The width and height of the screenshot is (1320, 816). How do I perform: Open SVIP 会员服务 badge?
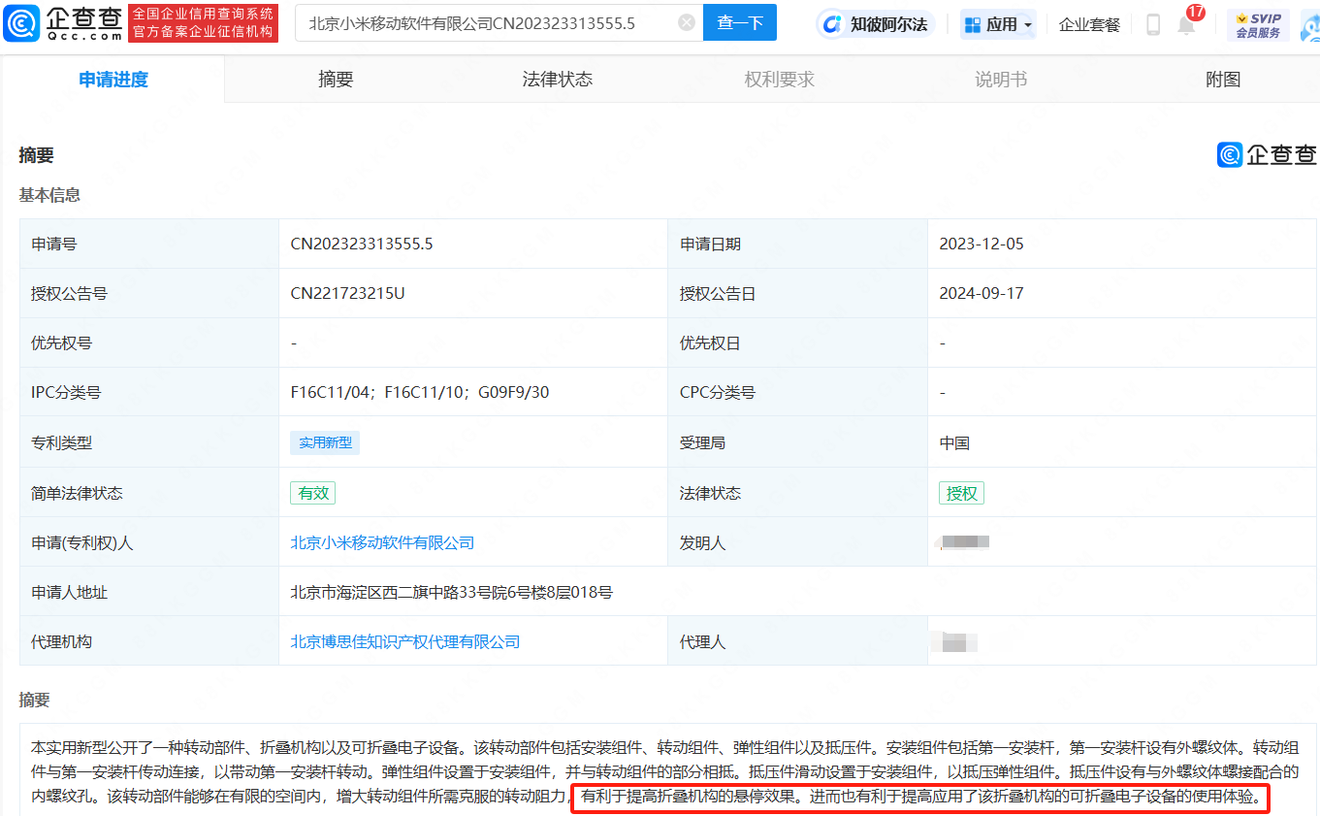pos(1258,25)
